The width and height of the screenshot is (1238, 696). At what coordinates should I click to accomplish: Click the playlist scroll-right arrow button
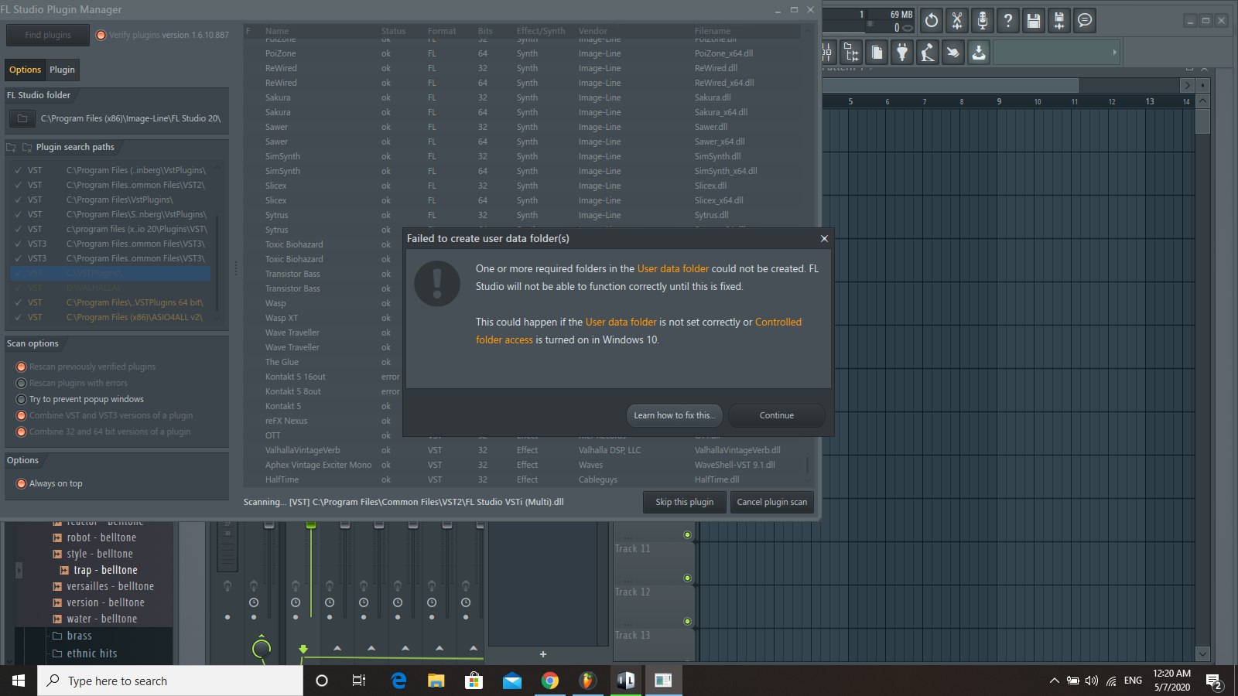click(1187, 85)
